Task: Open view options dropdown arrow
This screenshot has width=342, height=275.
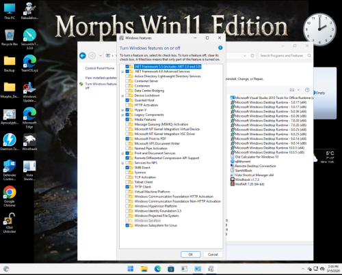Action: point(298,90)
